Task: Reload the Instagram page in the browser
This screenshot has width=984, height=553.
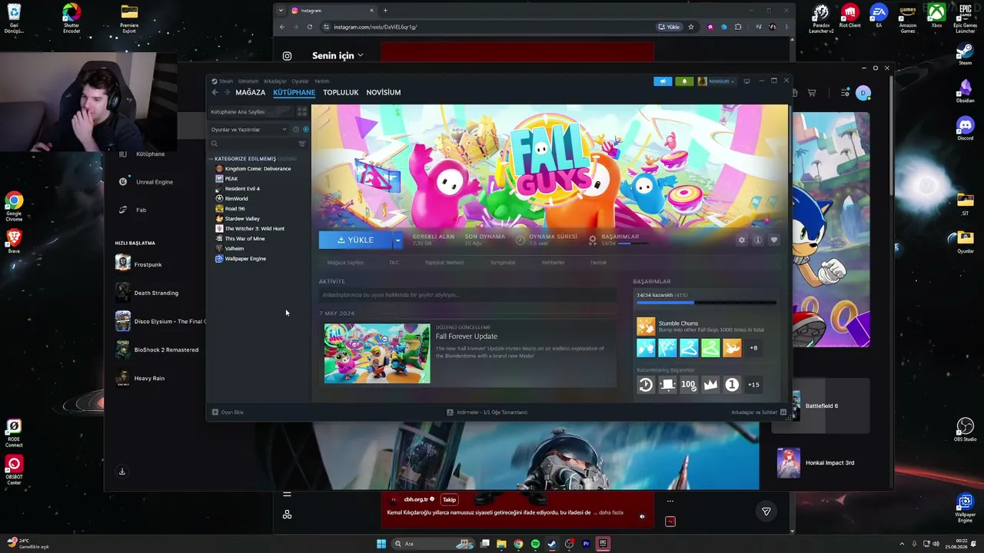Action: click(x=310, y=27)
